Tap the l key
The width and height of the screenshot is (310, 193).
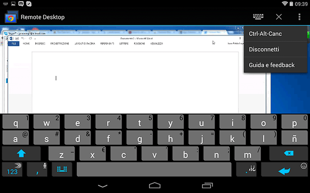click(x=263, y=138)
